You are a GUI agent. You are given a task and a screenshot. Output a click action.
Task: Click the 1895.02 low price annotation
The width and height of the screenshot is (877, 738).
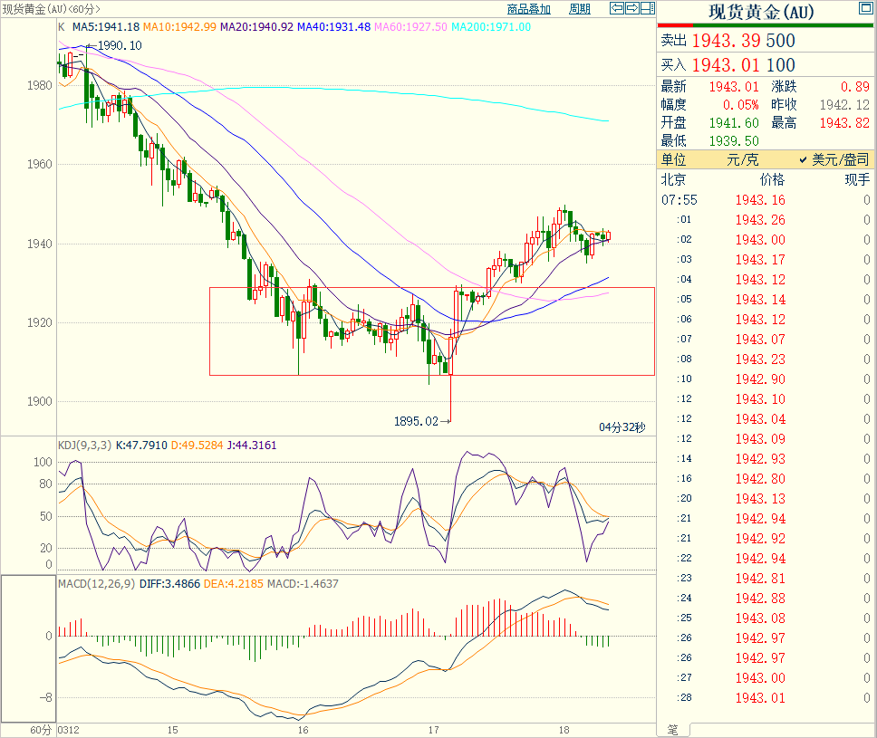tap(416, 421)
